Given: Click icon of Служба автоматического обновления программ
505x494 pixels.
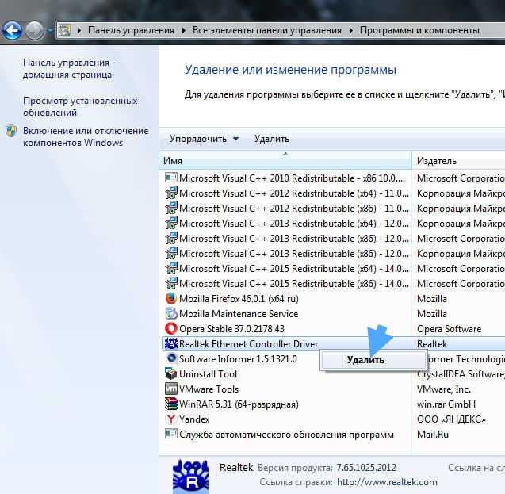Looking at the screenshot, I should coord(171,434).
